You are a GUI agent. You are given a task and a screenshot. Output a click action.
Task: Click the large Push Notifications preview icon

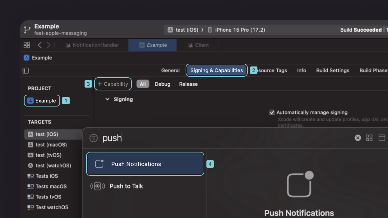(300, 184)
